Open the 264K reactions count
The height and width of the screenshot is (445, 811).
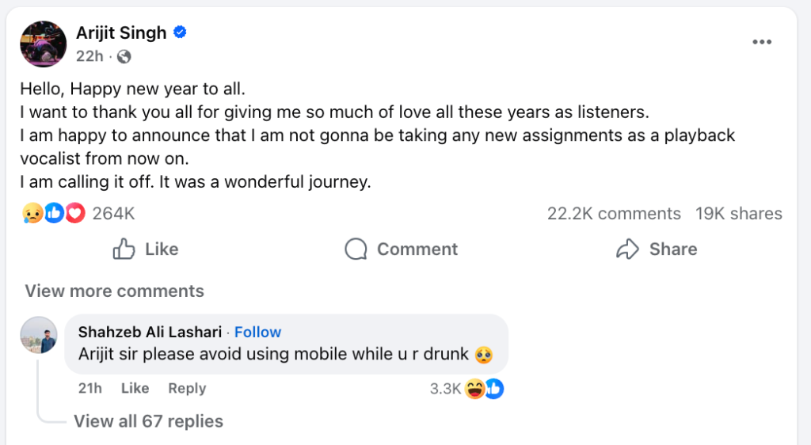click(x=114, y=213)
